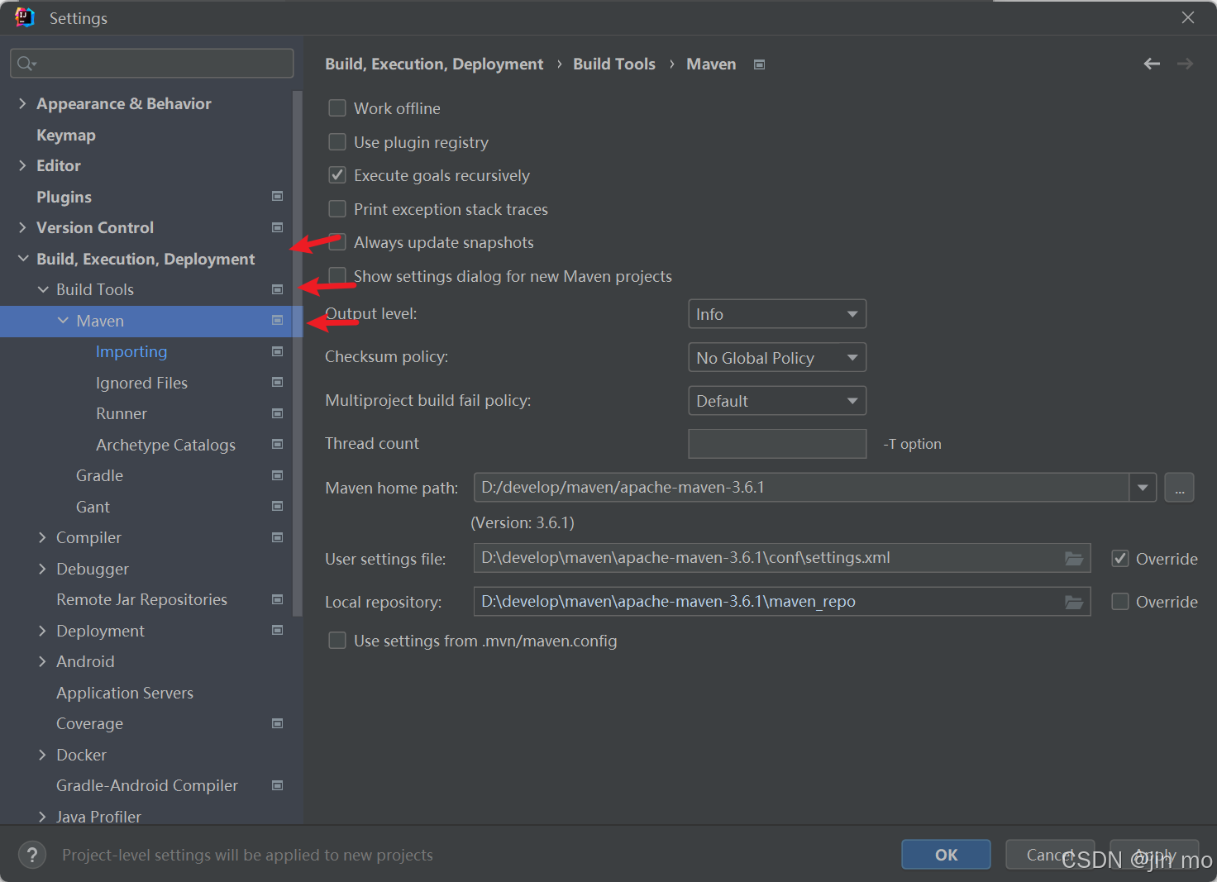Click the settings tree vertical scrollbar

click(x=298, y=353)
